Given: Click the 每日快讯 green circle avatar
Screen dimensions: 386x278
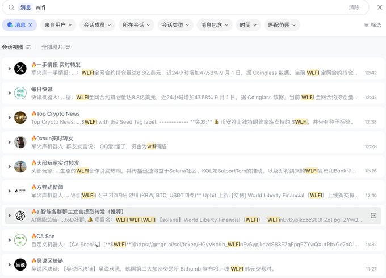Looking at the screenshot, I should pos(20,93).
